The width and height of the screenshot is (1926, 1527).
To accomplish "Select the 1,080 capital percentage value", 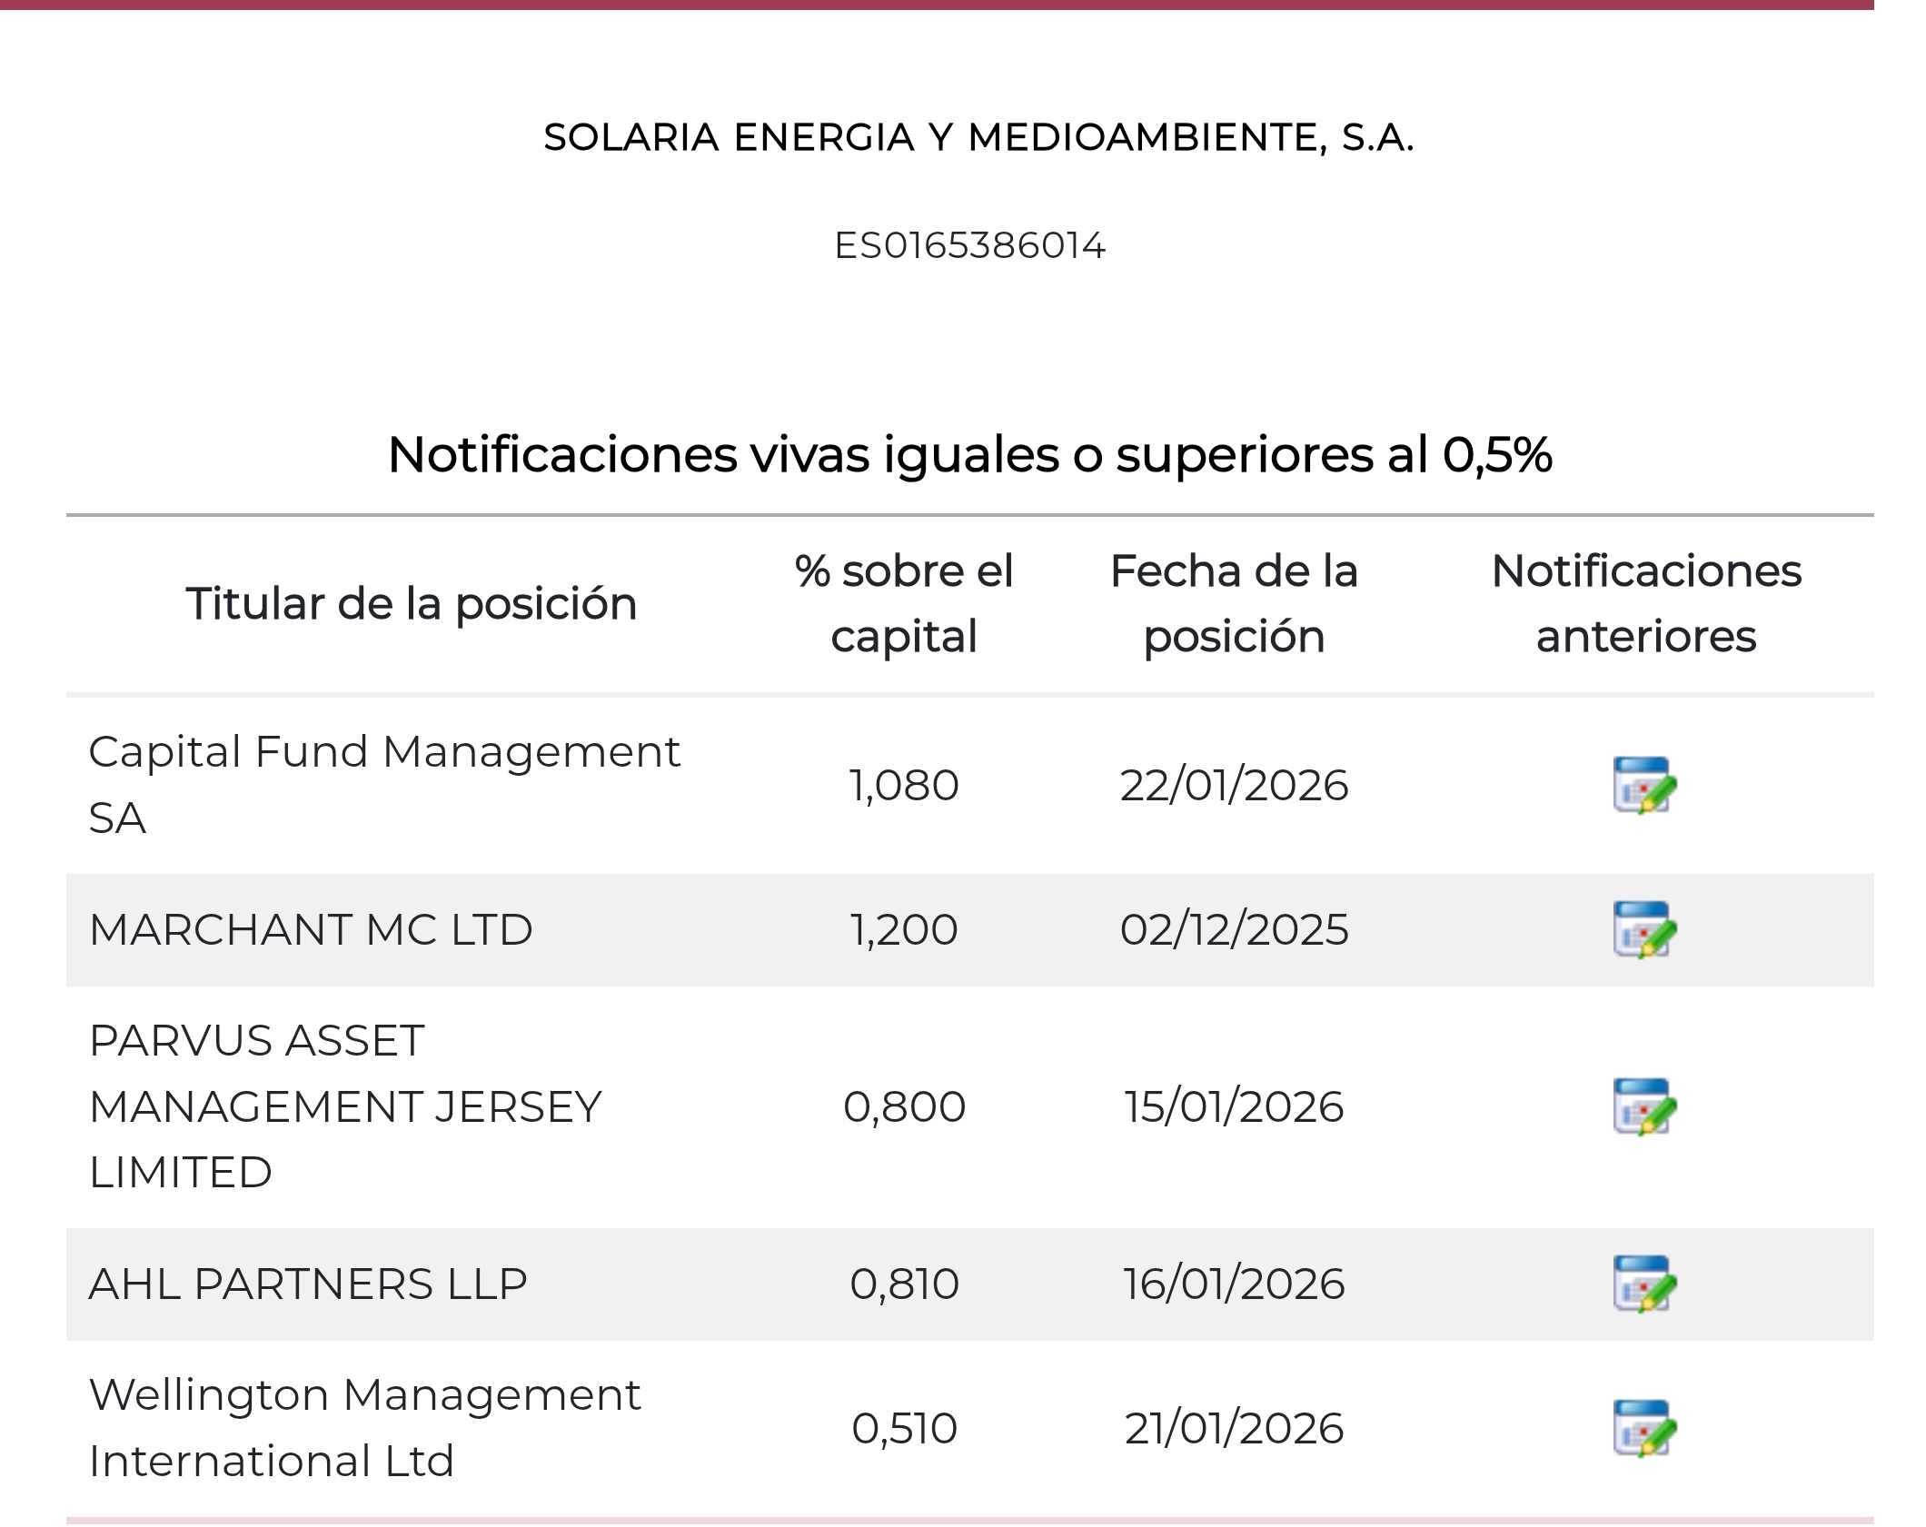I will (904, 787).
